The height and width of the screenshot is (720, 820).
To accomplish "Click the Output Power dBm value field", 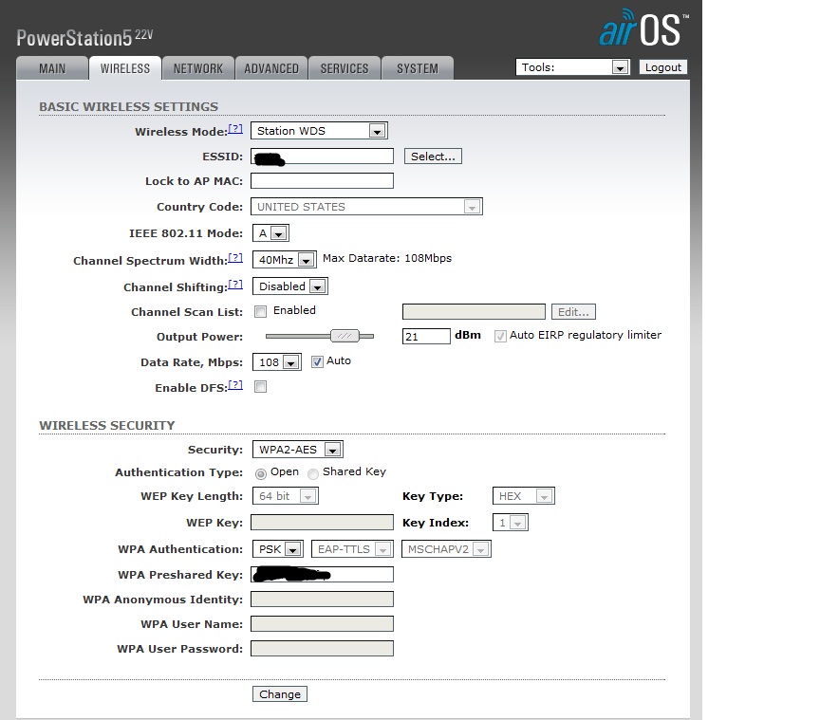I will click(x=426, y=336).
